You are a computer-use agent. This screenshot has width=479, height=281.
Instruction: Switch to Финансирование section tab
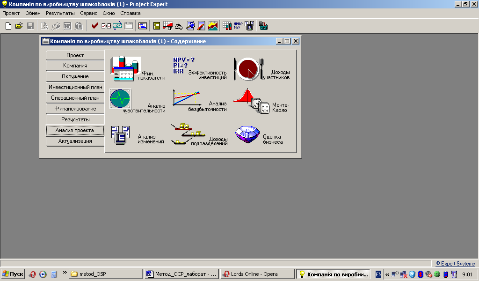pyautogui.click(x=75, y=109)
